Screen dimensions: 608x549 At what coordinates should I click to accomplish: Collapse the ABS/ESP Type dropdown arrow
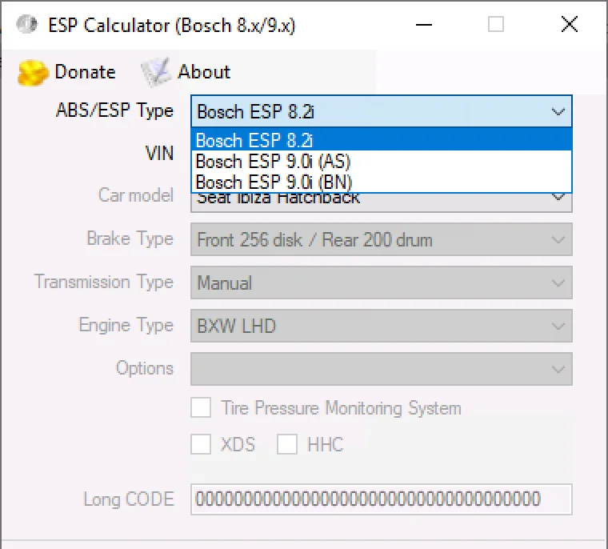558,112
